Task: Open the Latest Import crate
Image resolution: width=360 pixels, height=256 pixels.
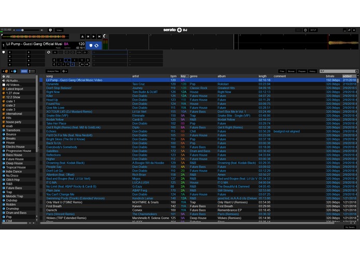Action: [x=18, y=89]
